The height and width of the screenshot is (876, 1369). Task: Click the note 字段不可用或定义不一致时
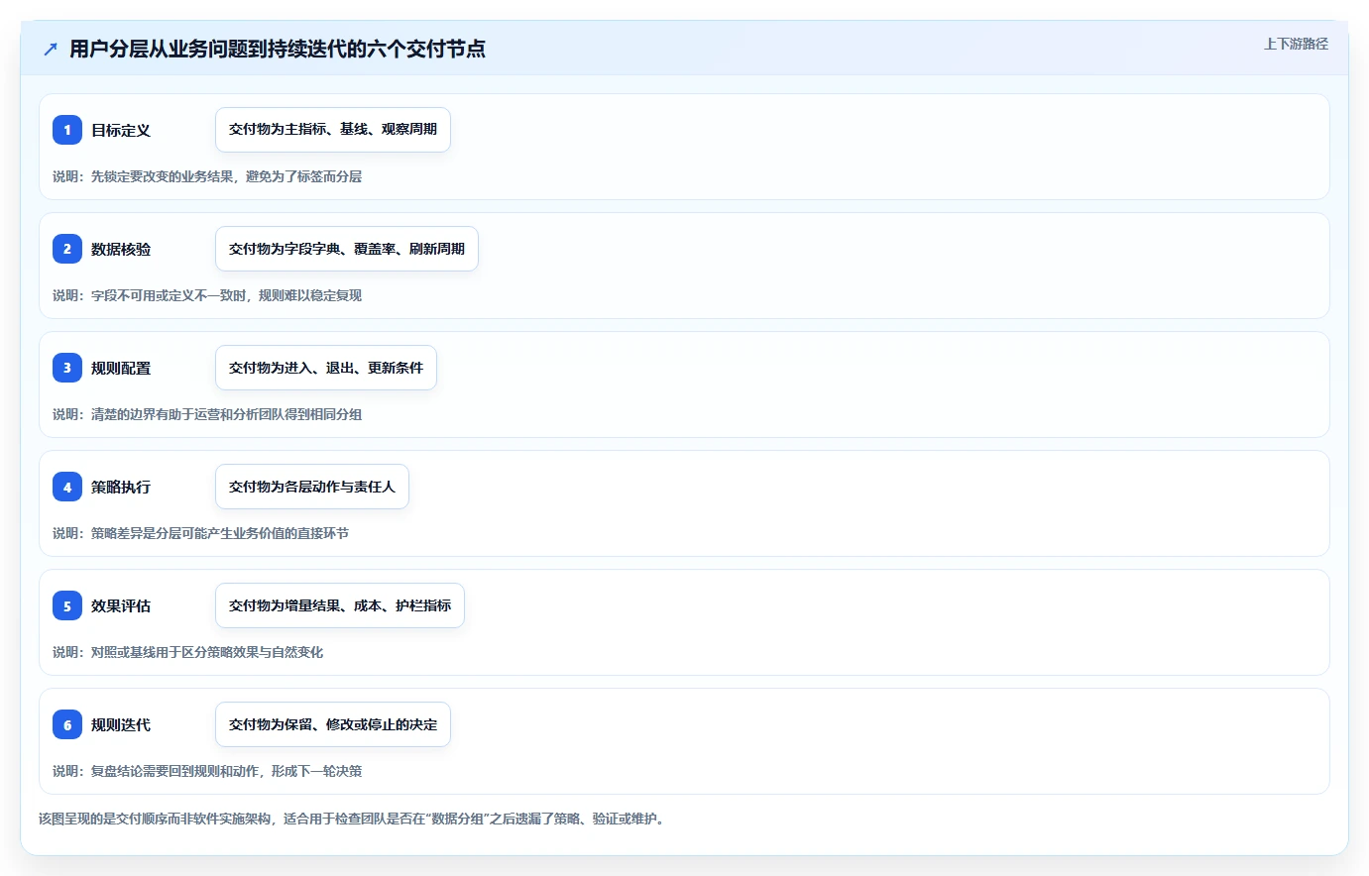tap(207, 295)
